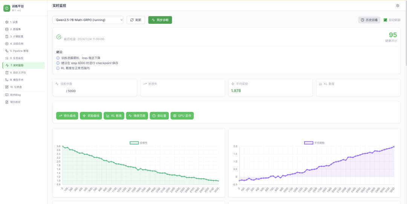The width and height of the screenshot is (407, 204).
Task: Click the lightning icon on 平均奖励 card
Action: pos(233,84)
